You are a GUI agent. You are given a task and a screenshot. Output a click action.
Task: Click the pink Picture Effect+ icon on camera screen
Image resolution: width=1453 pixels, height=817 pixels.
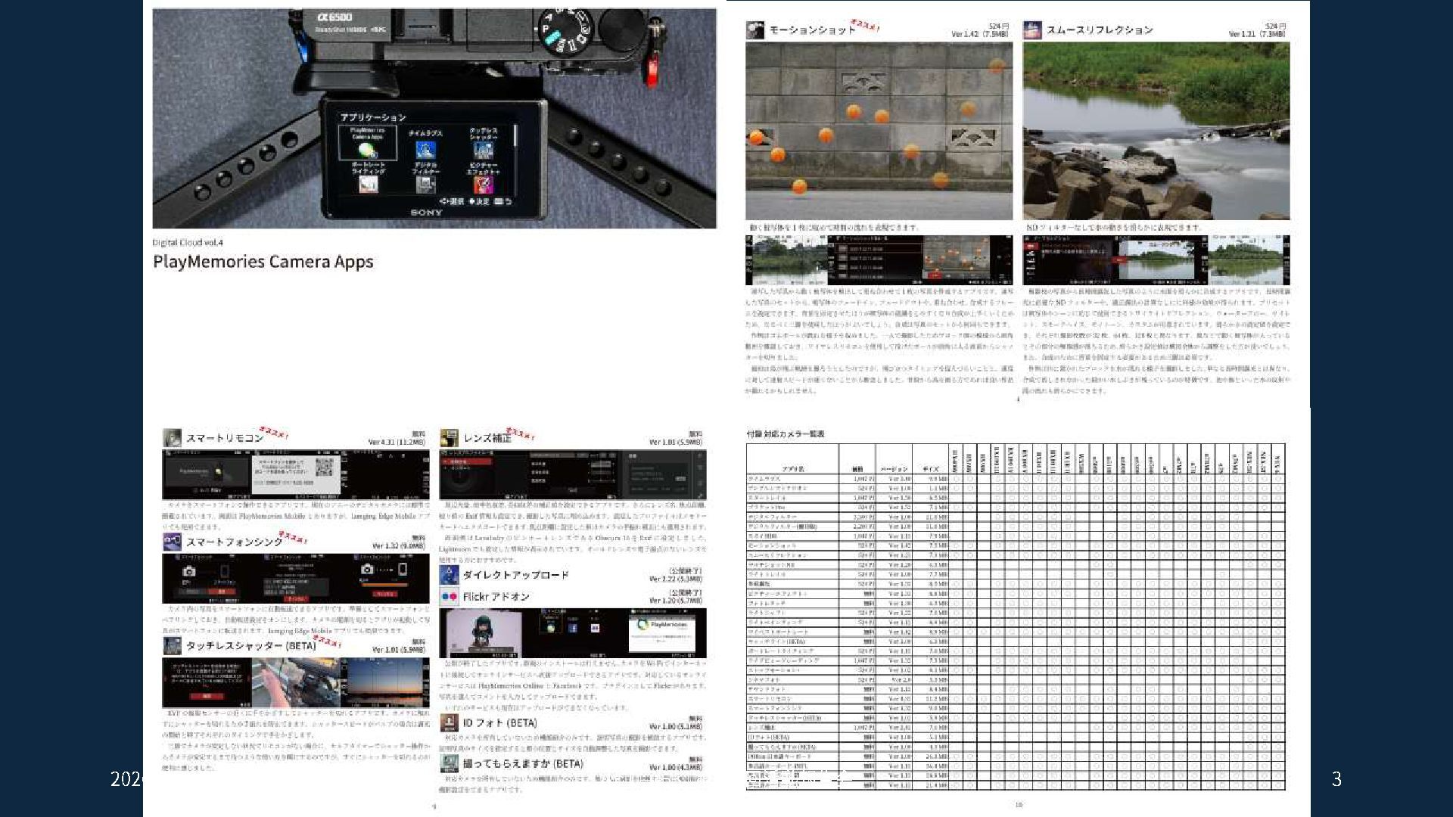(x=484, y=184)
